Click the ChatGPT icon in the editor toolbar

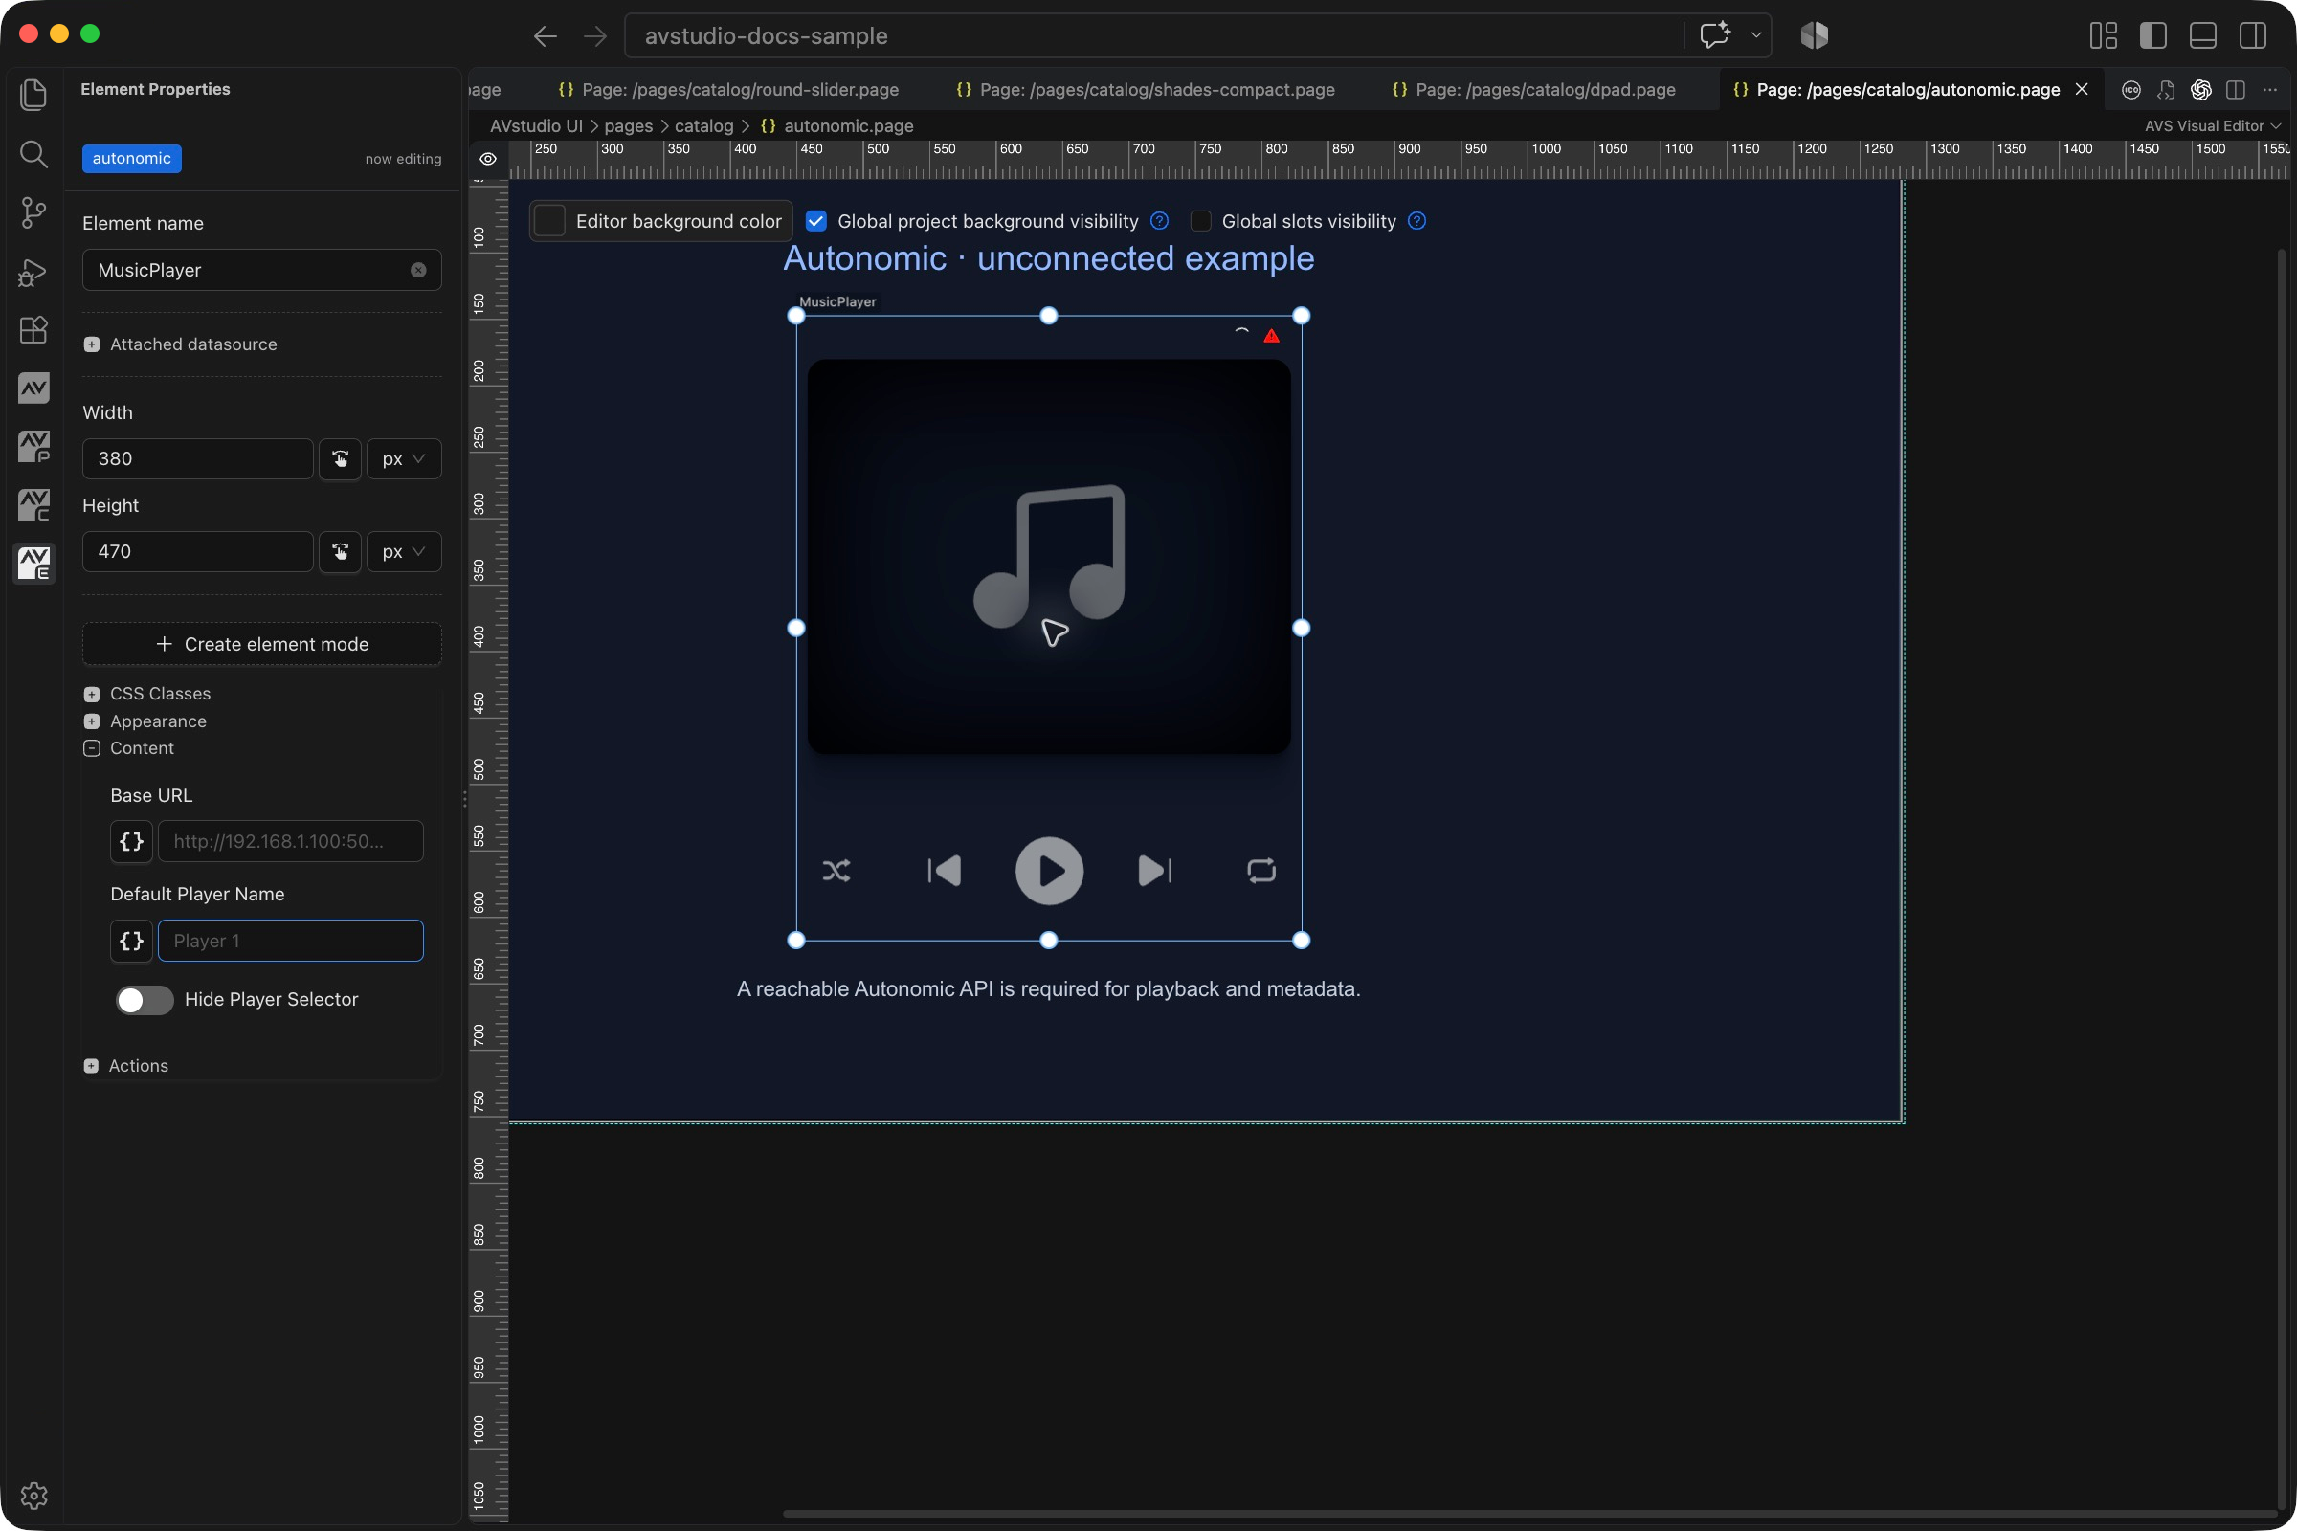[x=2201, y=90]
